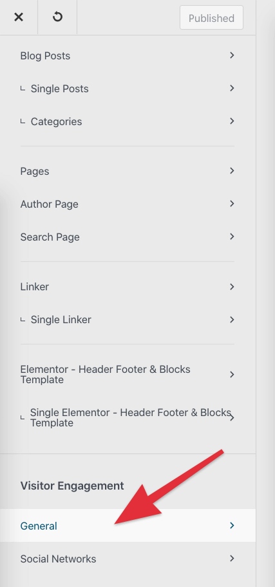
Task: Click the arrow icon beside Categories
Action: click(x=232, y=121)
